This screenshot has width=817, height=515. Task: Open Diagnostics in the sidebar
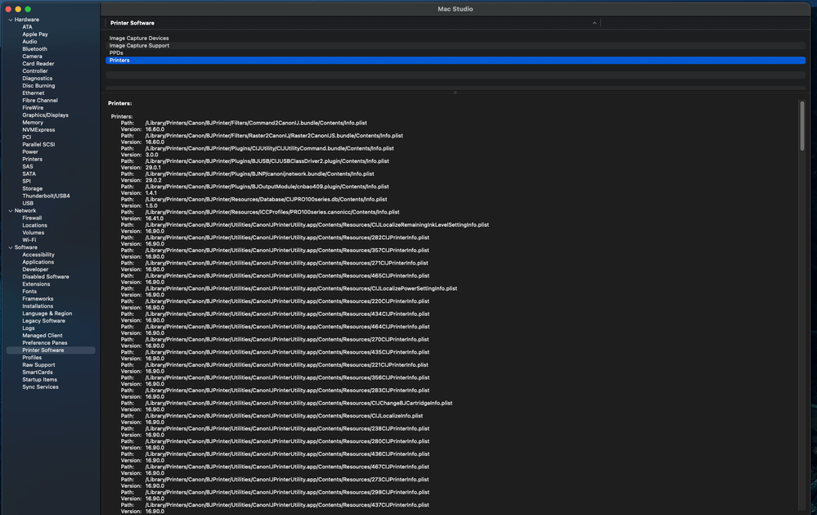coord(37,79)
